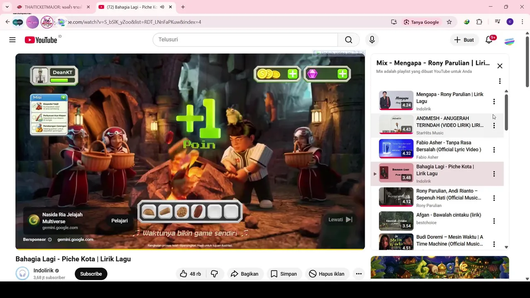Open Indolirik channel avatar
This screenshot has width=530, height=298.
coord(22,274)
